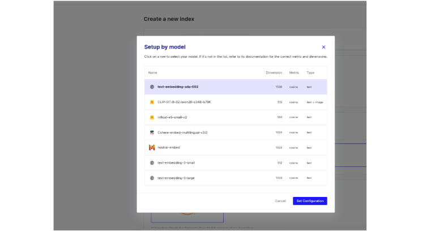Click the OpenAI icon for text-embedding-3-small
The height and width of the screenshot is (236, 435).
click(152, 162)
